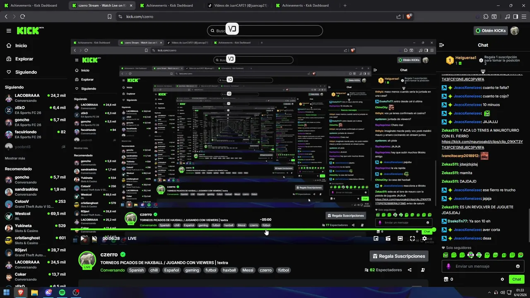Open czerro channel avatar

(x=87, y=260)
